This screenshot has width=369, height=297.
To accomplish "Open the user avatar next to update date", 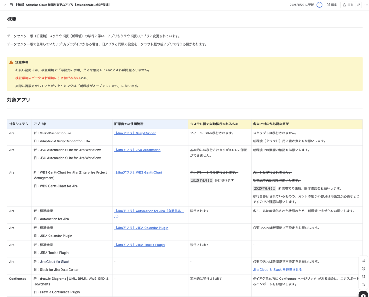I will point(319,5).
